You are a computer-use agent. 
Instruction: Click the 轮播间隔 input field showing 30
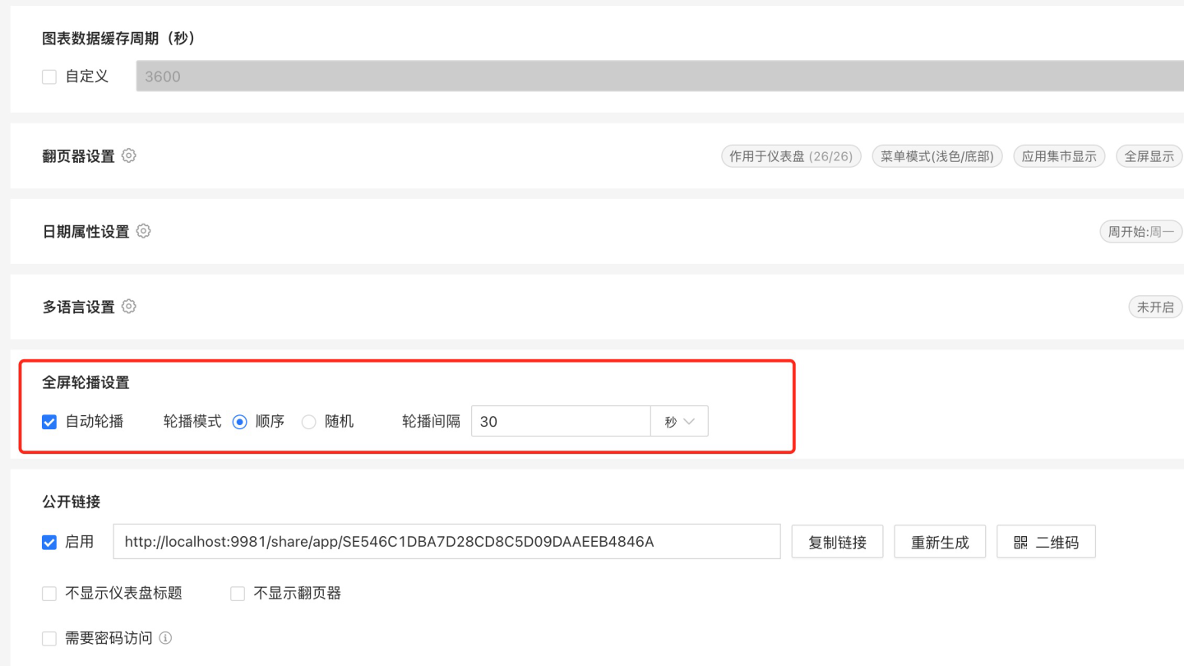[x=560, y=422]
